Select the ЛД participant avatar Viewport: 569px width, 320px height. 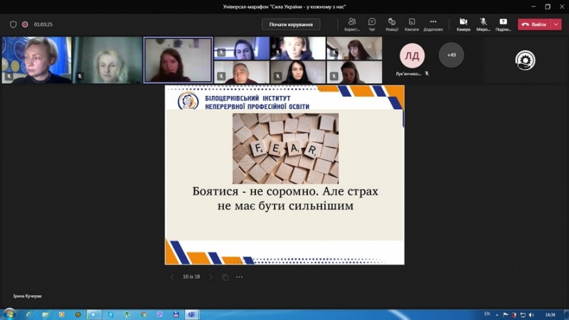[412, 55]
